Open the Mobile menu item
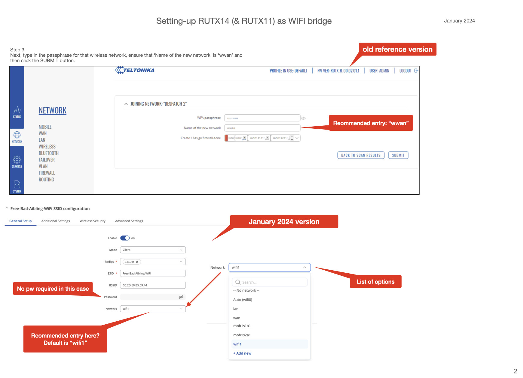Image resolution: width=523 pixels, height=378 pixels. point(45,127)
